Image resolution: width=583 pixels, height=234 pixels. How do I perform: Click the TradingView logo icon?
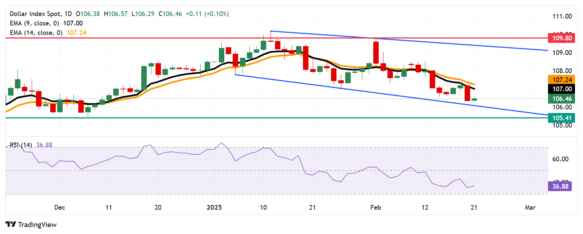(11, 225)
